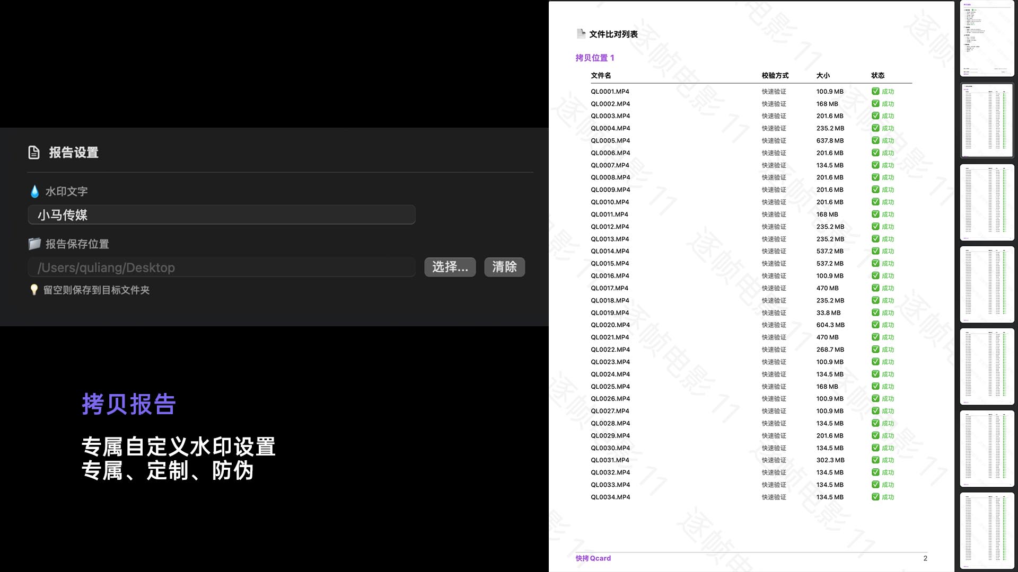Click the 拷贝位置 1 heading

[595, 58]
